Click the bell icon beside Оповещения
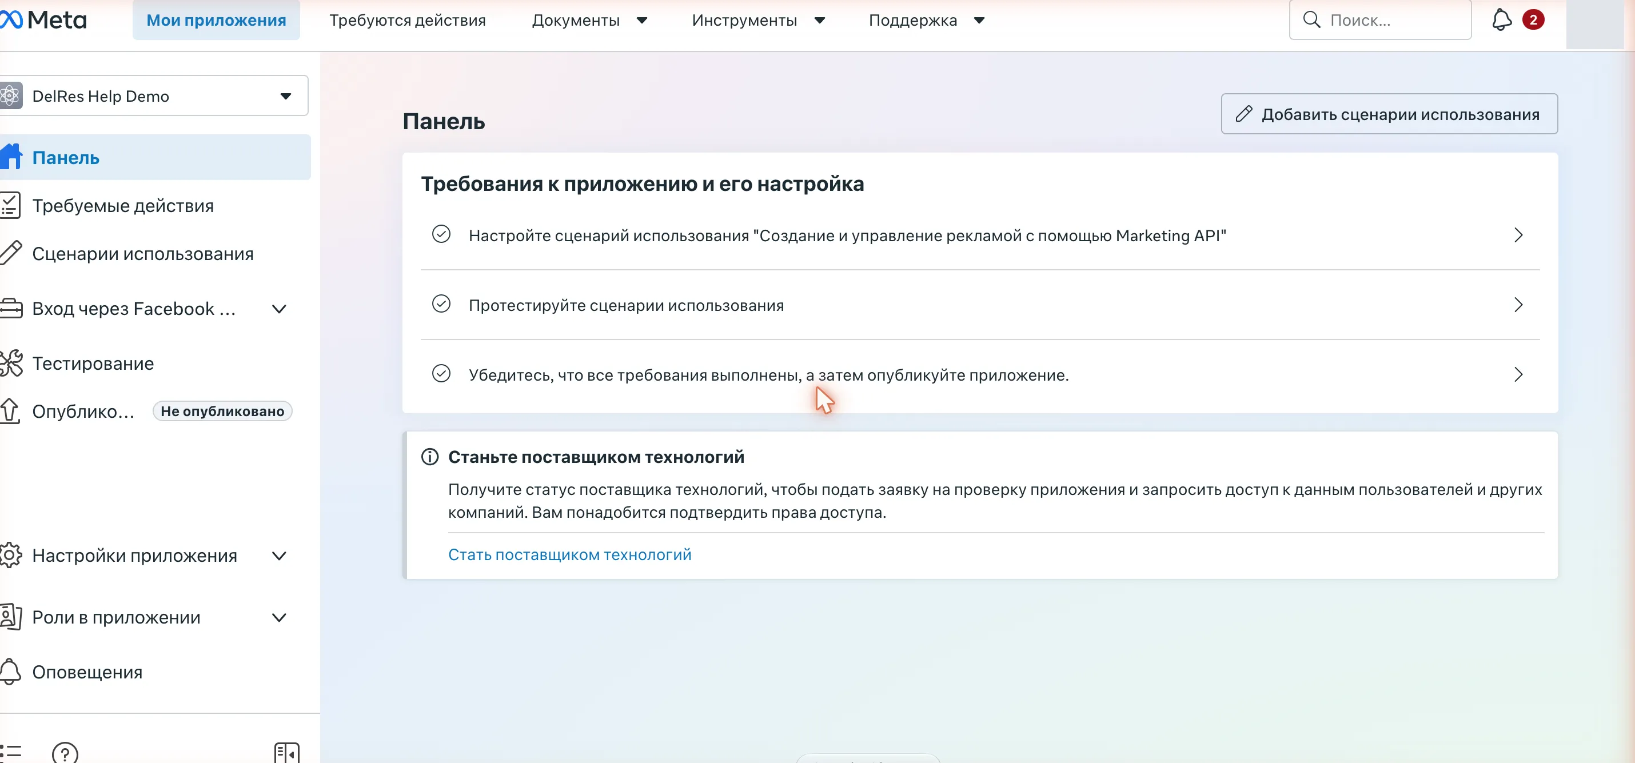 point(10,672)
